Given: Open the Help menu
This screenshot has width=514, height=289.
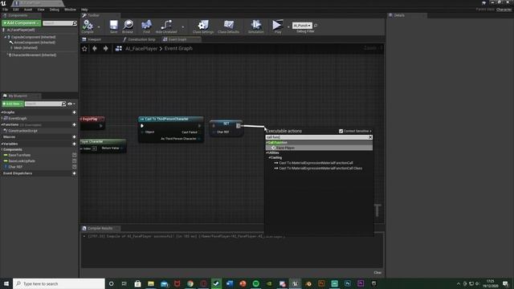Looking at the screenshot, I should (84, 10).
